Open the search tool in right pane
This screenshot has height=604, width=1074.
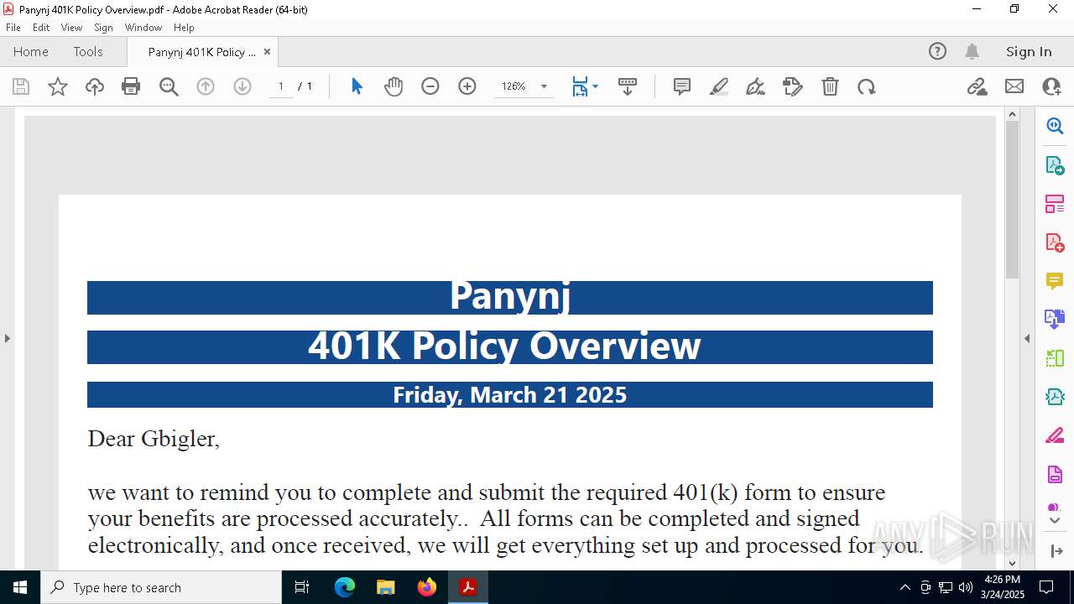[x=1055, y=126]
